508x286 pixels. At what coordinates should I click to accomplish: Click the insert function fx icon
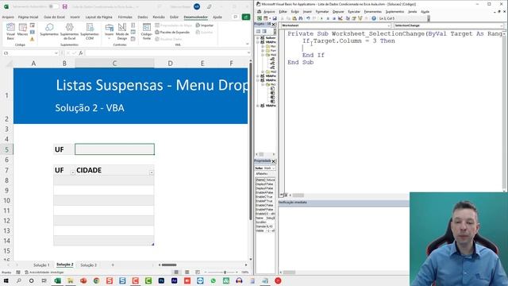pos(81,53)
